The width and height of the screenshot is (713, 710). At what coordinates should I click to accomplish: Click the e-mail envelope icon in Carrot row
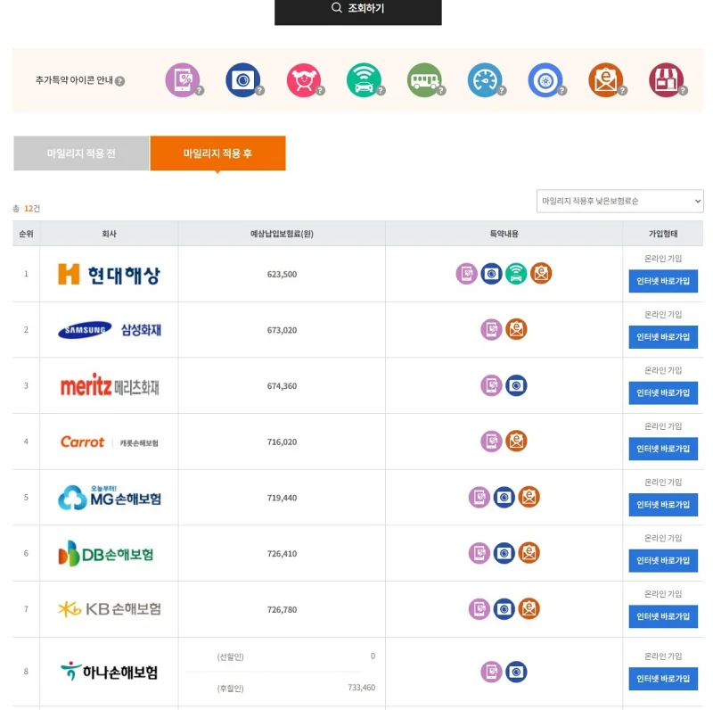pos(516,441)
